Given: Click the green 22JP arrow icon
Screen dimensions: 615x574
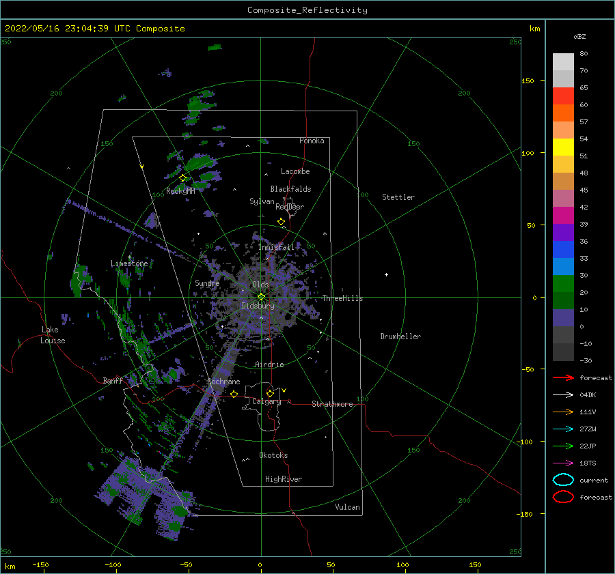Looking at the screenshot, I should (563, 446).
